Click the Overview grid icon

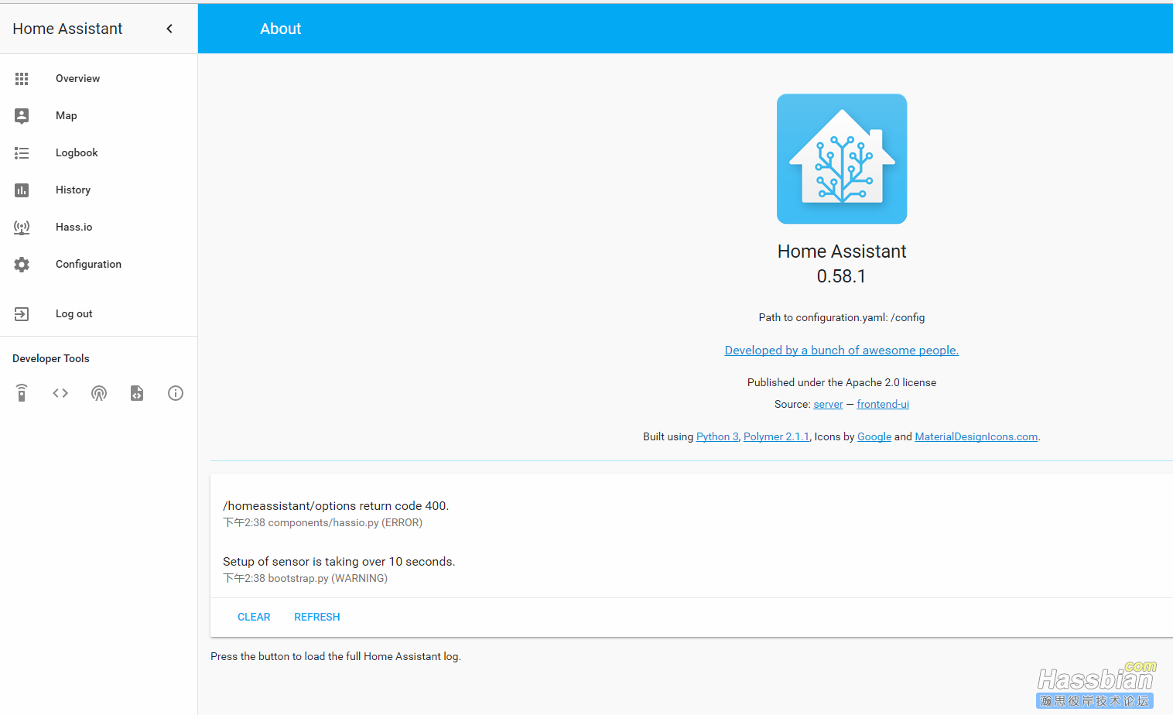[22, 79]
